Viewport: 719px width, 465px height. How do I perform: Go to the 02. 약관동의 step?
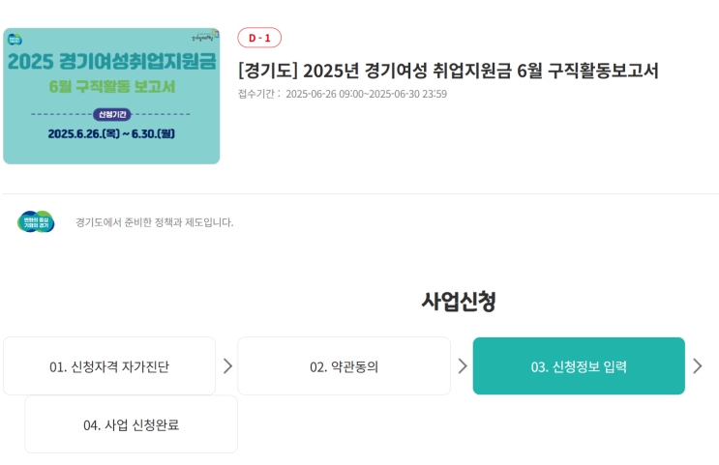point(344,366)
